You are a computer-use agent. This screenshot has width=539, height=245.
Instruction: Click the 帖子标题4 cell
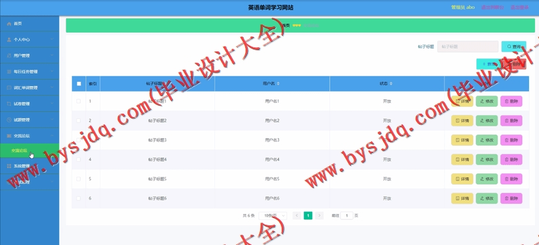[x=158, y=160]
